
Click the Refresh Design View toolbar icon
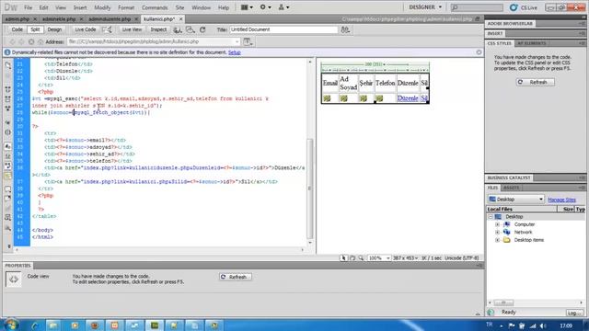tap(202, 29)
